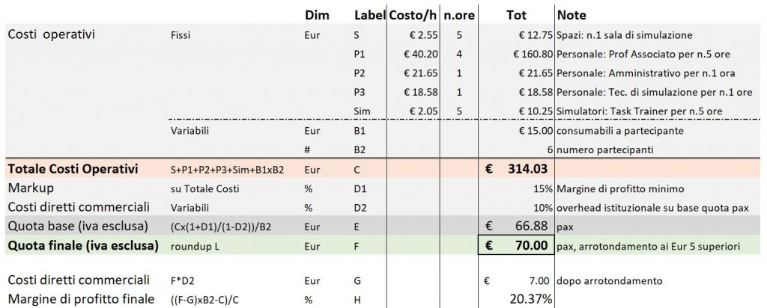Click the Note column header
The height and width of the screenshot is (308, 767).
[x=572, y=15]
